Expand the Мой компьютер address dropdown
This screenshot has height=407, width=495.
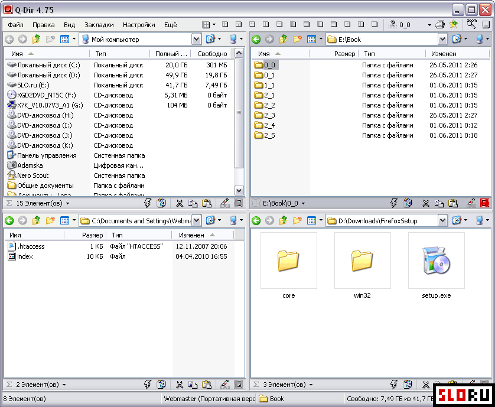[196, 39]
